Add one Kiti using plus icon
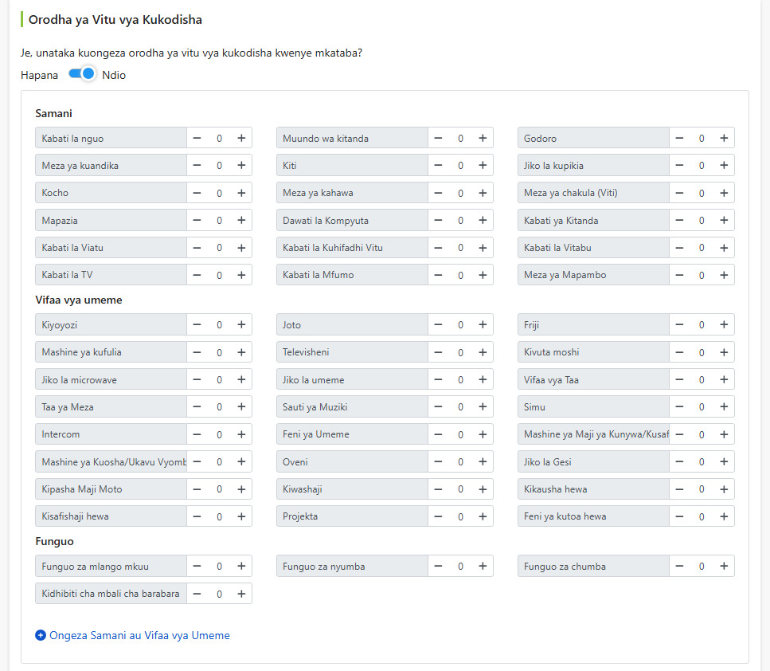Viewport: 770px width, 671px height. (483, 165)
